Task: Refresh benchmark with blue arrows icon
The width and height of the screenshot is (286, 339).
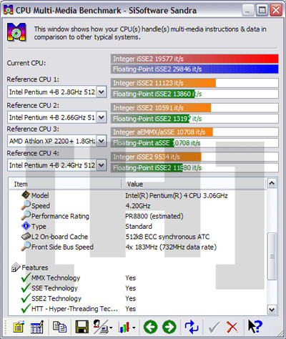Action: (192, 326)
